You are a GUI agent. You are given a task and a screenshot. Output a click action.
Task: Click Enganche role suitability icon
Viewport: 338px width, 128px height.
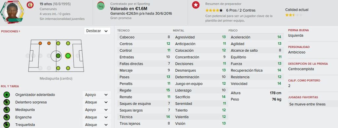(x=7, y=117)
